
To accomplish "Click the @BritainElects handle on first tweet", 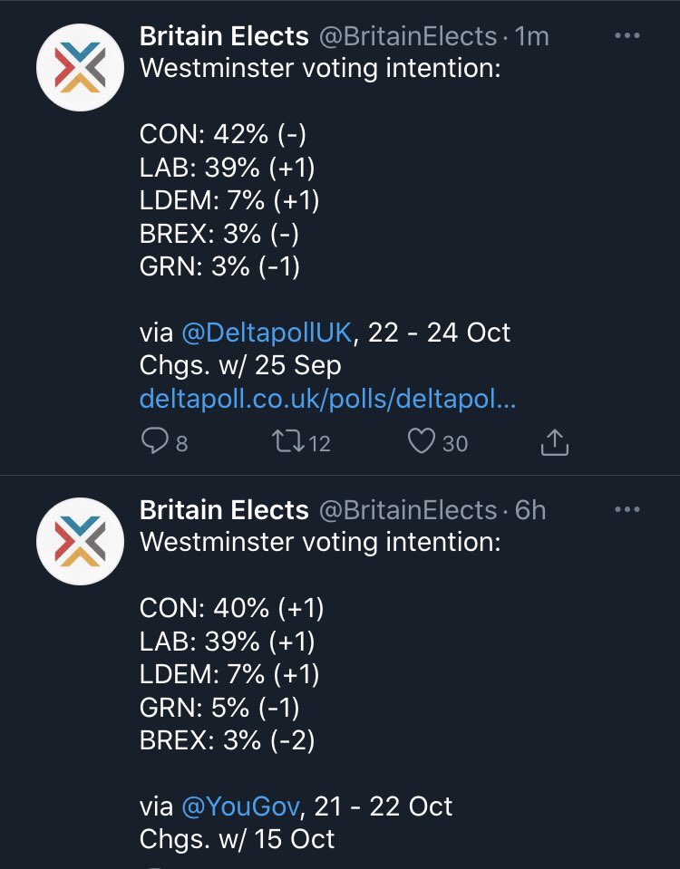I will tap(407, 36).
